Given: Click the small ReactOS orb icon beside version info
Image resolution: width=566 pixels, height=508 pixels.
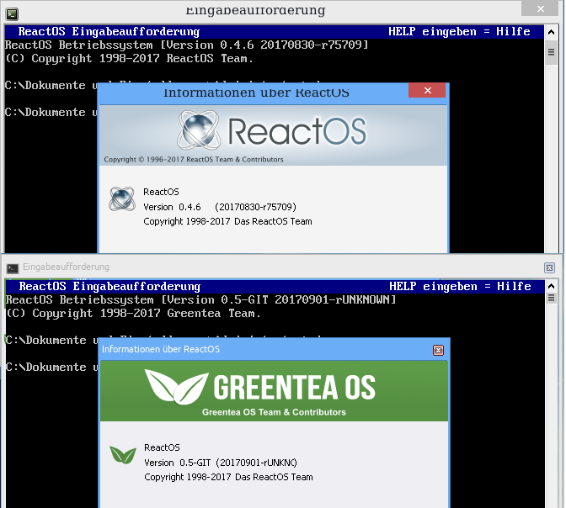Looking at the screenshot, I should pos(122,199).
